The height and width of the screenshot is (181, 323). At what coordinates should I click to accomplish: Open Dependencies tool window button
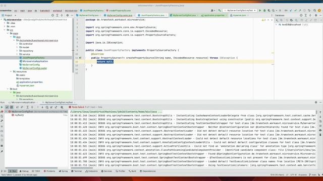pyautogui.click(x=148, y=171)
